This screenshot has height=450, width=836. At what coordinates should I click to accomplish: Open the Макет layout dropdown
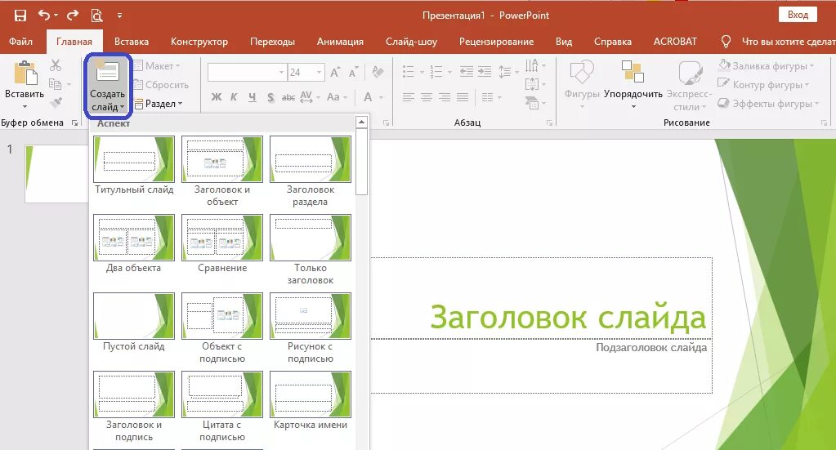pyautogui.click(x=157, y=66)
